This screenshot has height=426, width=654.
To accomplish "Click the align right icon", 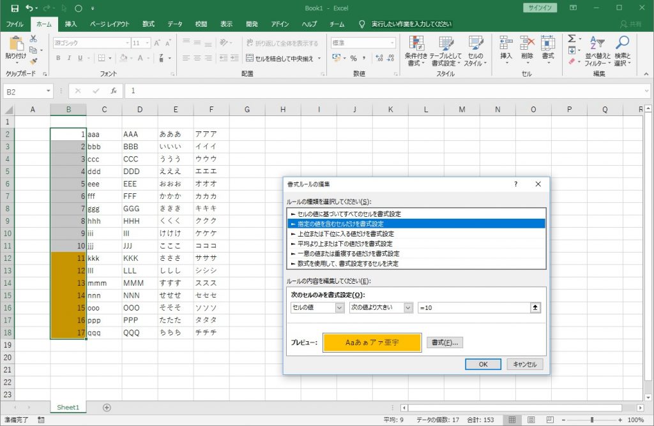I will (208, 58).
